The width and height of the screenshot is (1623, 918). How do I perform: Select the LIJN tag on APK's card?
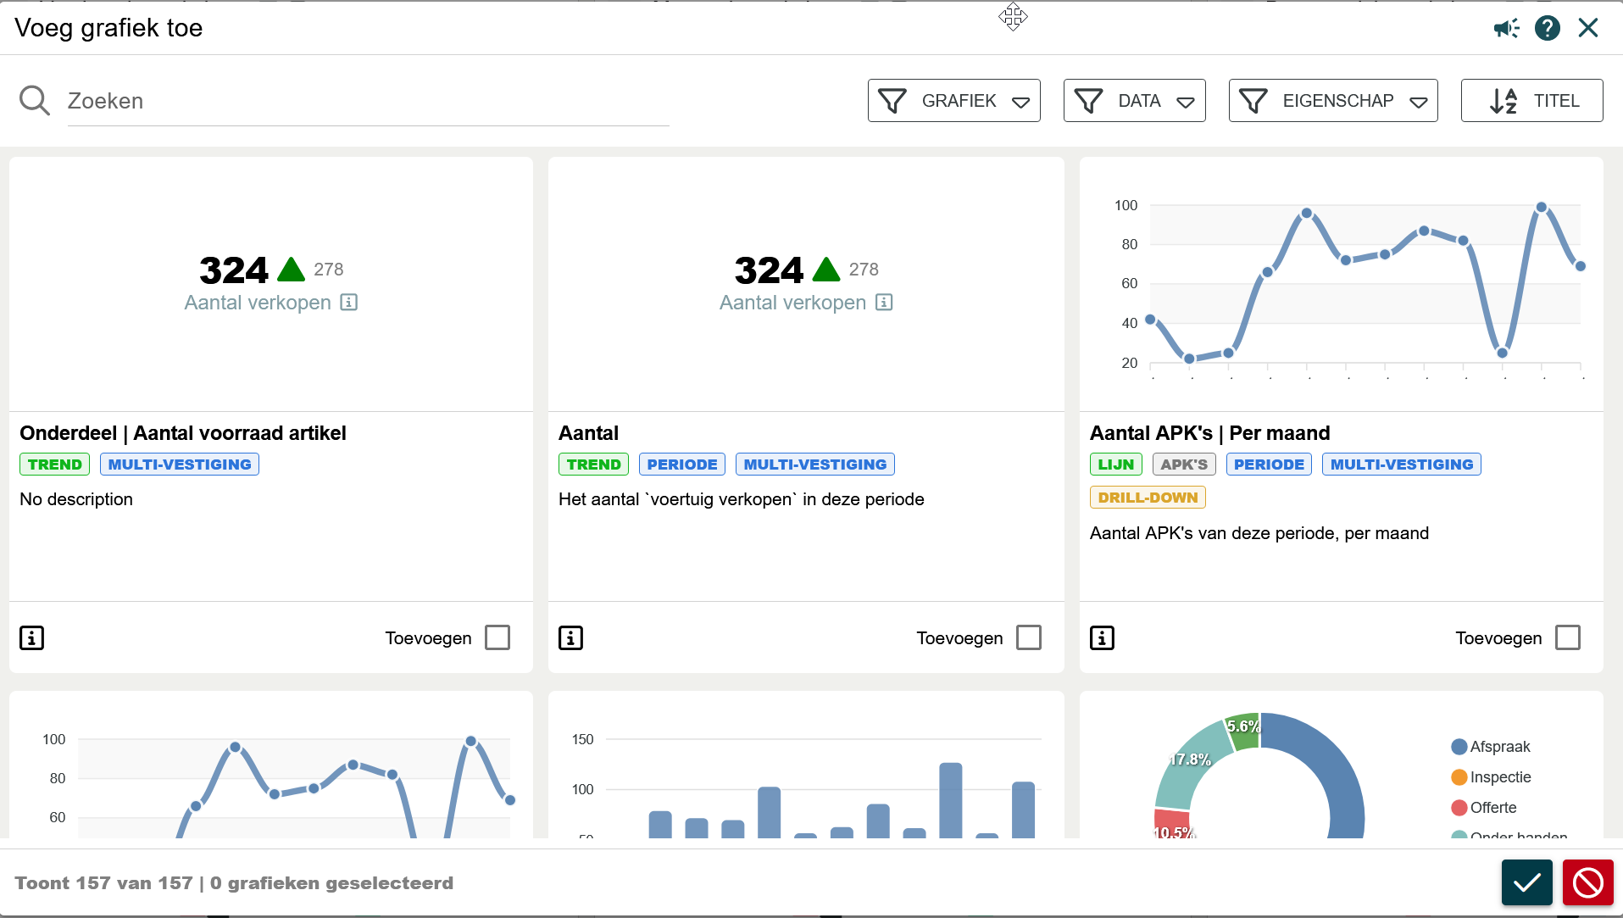[1115, 465]
